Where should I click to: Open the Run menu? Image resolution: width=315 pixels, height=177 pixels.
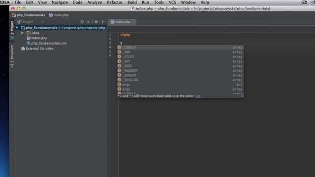point(145,2)
